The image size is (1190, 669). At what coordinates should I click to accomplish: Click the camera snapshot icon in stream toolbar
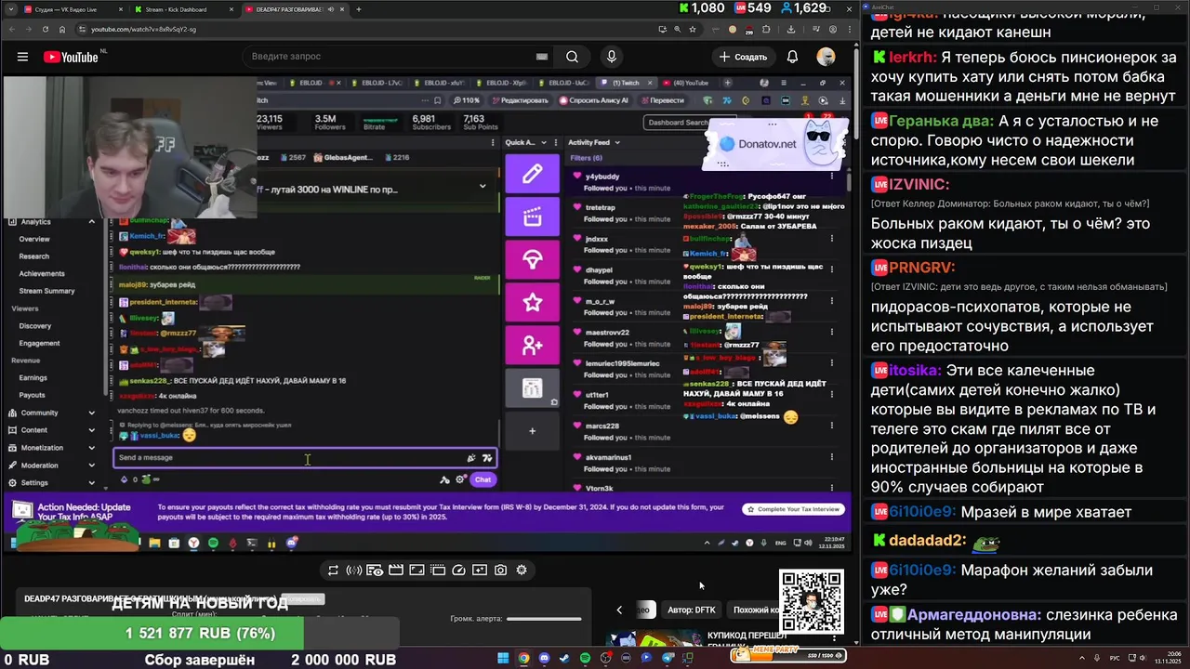coord(500,571)
